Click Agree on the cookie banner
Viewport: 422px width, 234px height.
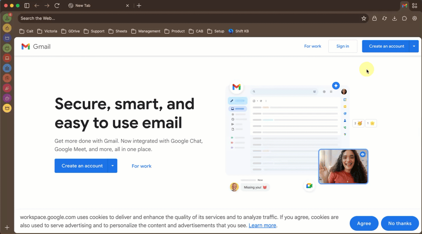point(364,223)
